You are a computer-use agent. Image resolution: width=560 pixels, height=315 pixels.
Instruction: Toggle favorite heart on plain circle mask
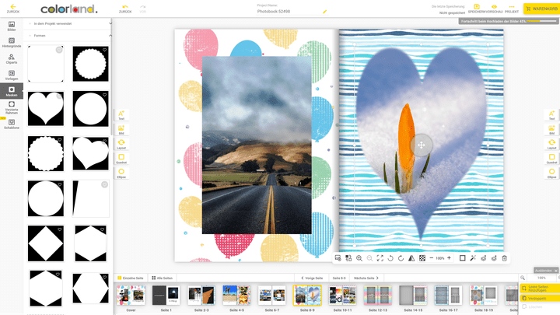coord(104,96)
